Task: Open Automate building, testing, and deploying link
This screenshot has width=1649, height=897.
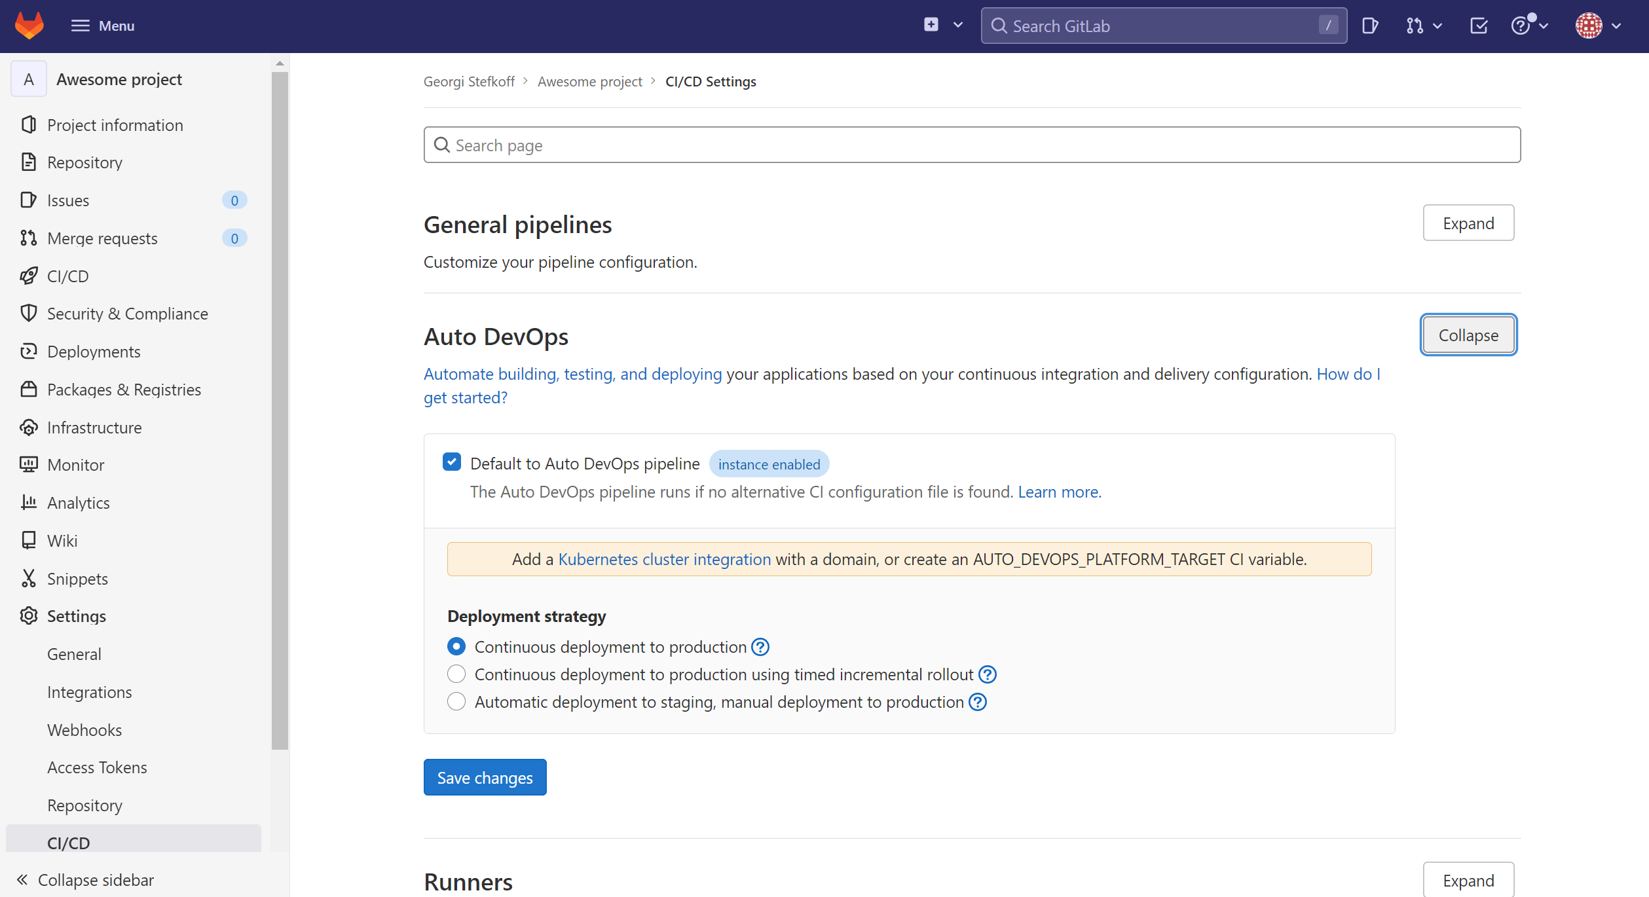Action: 572,374
